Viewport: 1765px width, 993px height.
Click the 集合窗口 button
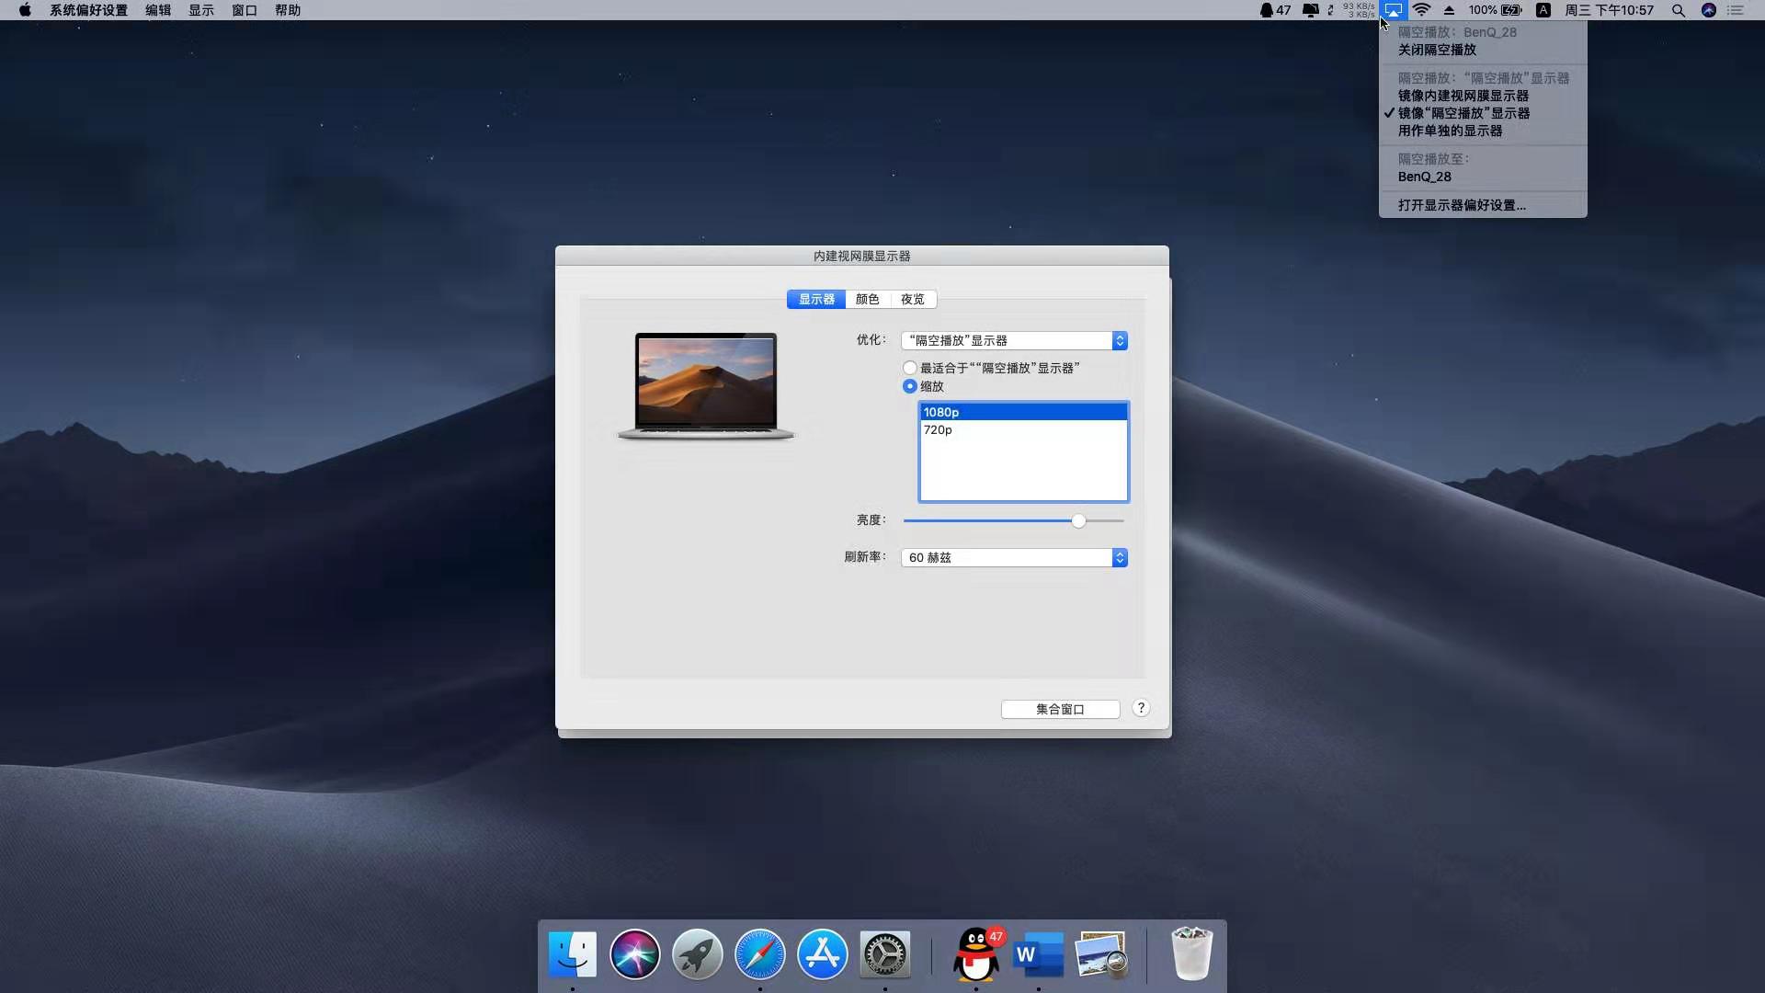tap(1060, 709)
